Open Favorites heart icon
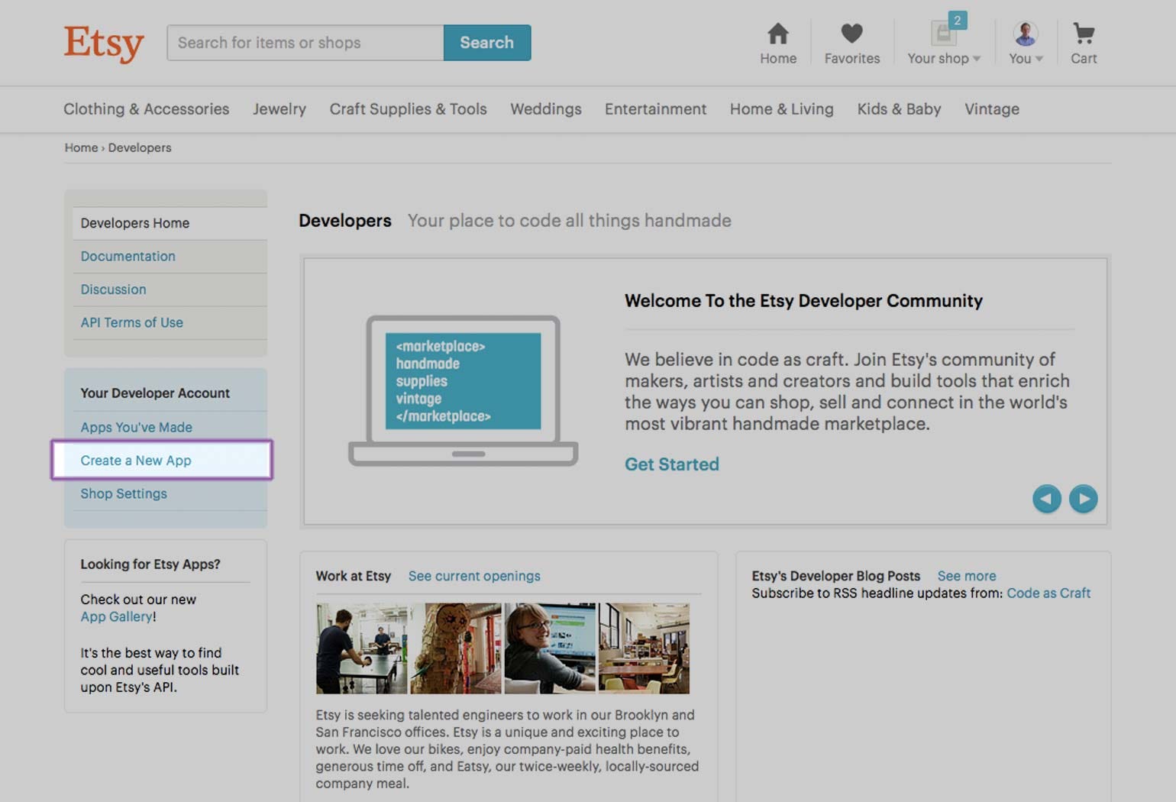 [x=851, y=34]
